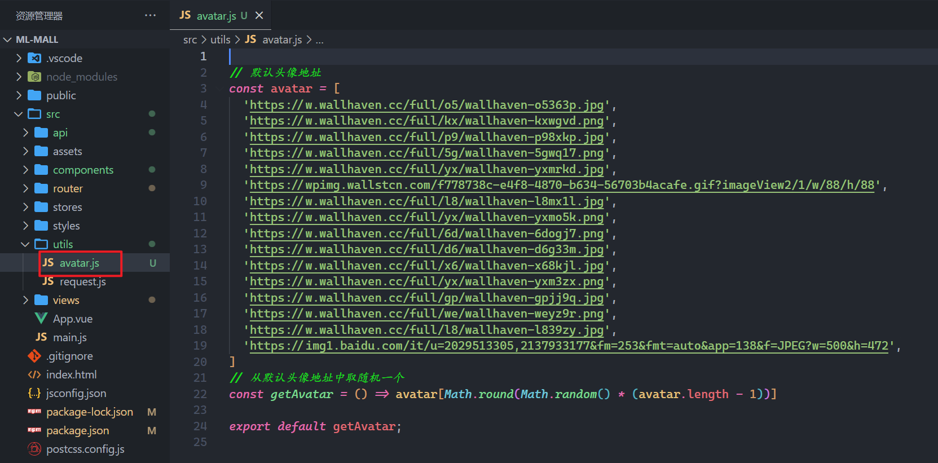Collapse the src folder chevron
The image size is (938, 463).
coord(19,114)
